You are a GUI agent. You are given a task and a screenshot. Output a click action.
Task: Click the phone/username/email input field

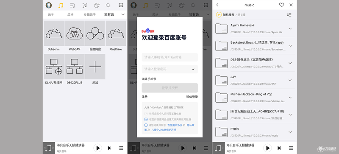point(170,57)
